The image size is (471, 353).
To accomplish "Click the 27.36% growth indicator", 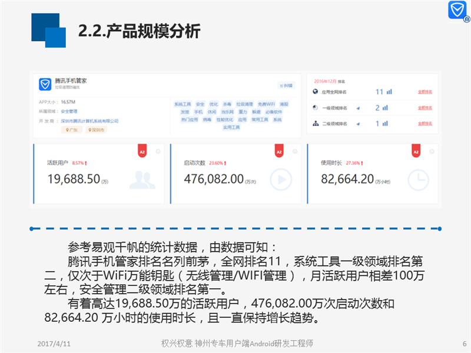I will (354, 164).
